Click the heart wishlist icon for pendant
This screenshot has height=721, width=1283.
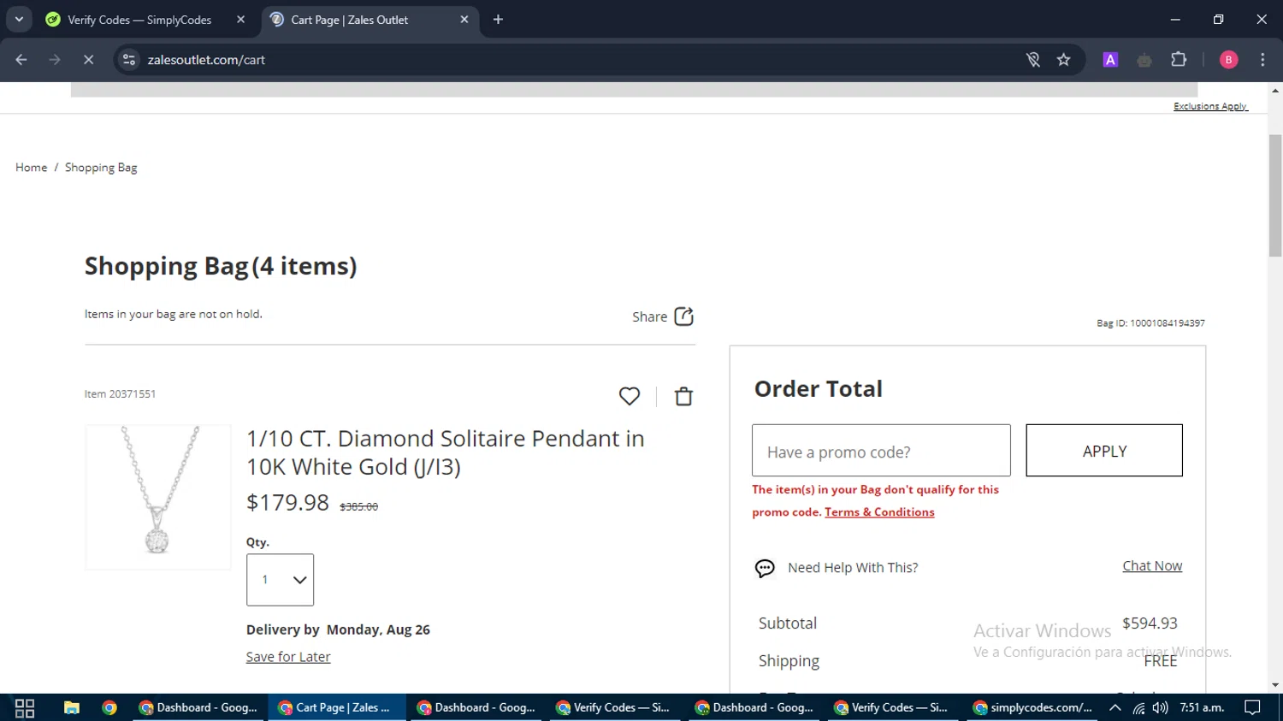(x=630, y=396)
